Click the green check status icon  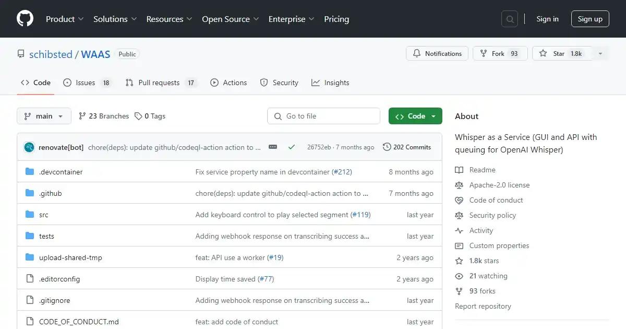[x=292, y=147]
